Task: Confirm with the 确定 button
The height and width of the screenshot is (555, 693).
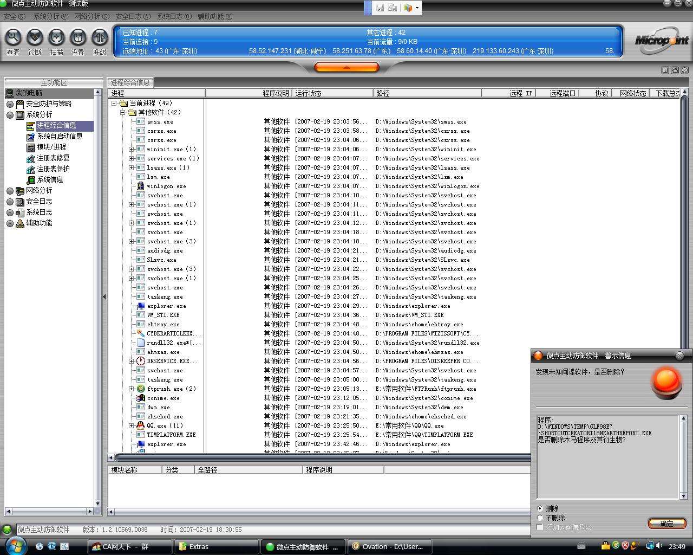Action: [x=667, y=524]
